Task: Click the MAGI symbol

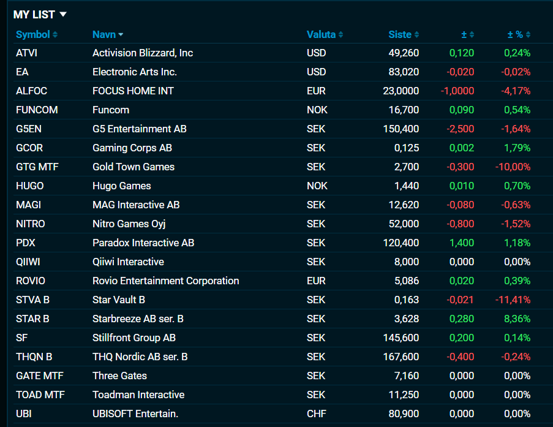Action: 28,205
